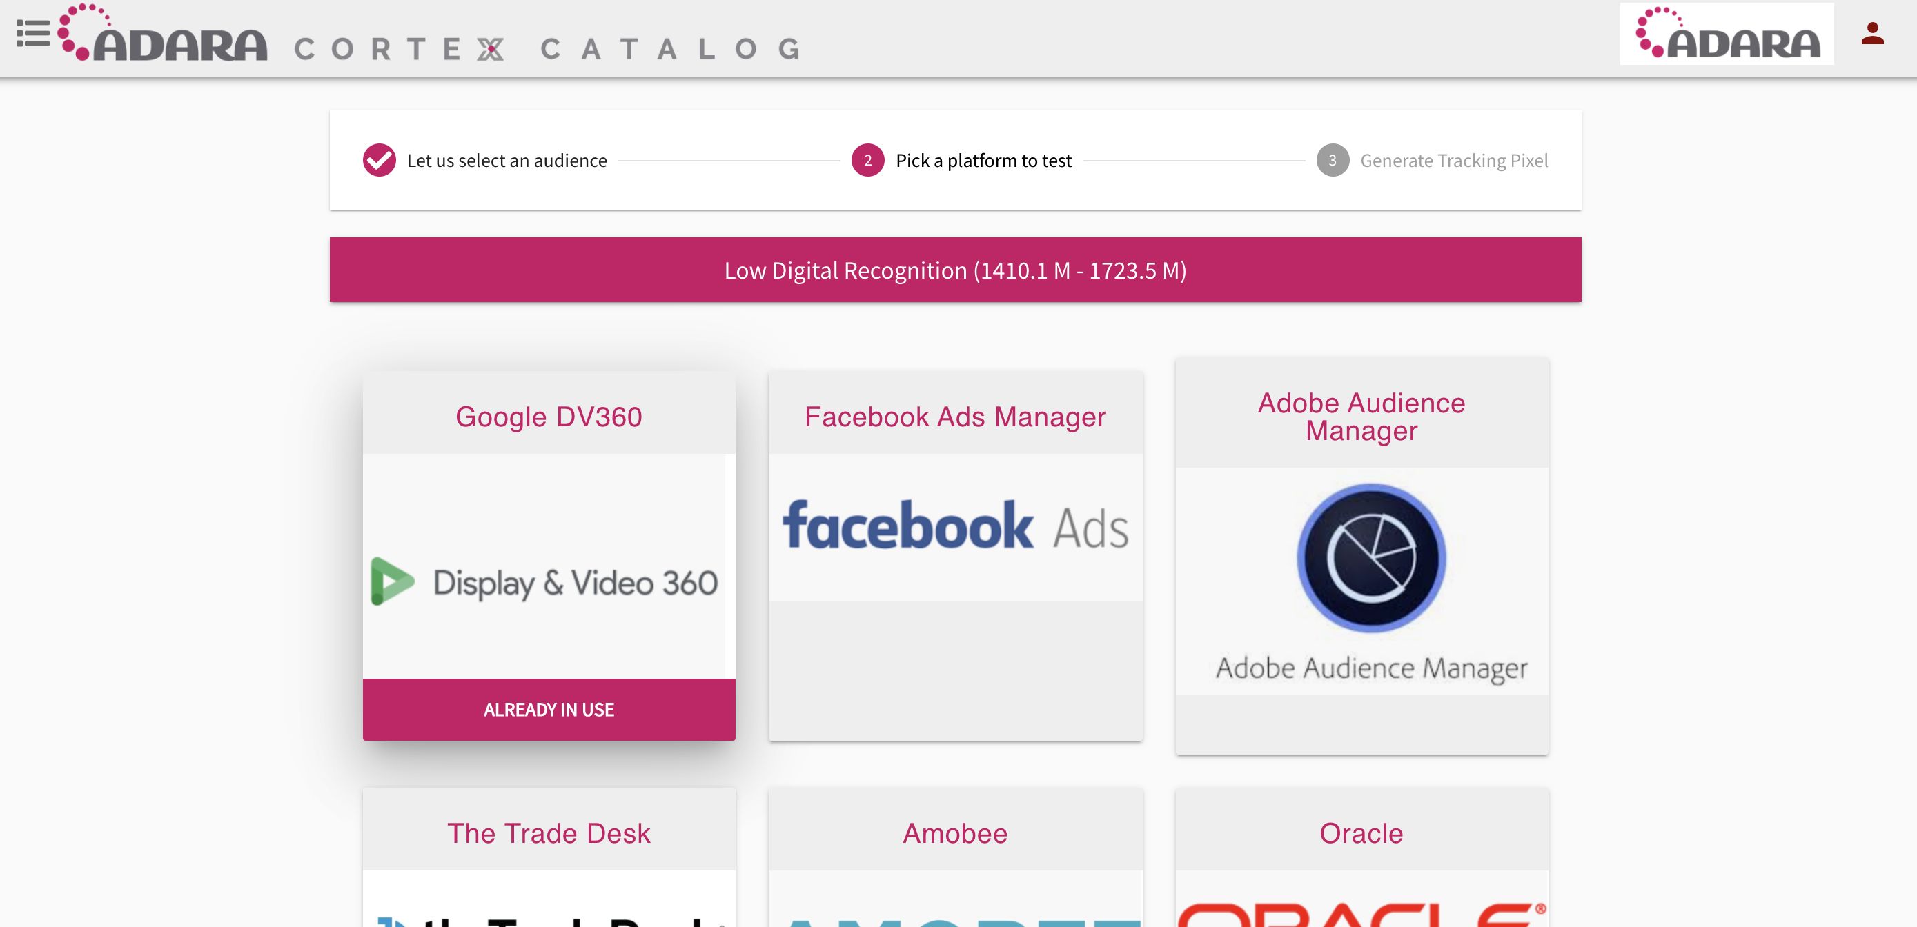Click the CATALOG text in header
The image size is (1917, 927).
(x=671, y=49)
